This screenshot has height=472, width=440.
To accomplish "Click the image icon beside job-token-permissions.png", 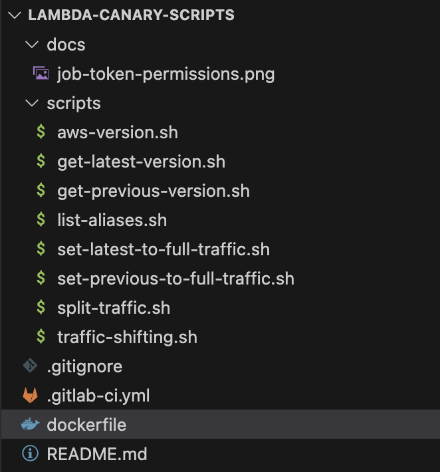I will (41, 73).
